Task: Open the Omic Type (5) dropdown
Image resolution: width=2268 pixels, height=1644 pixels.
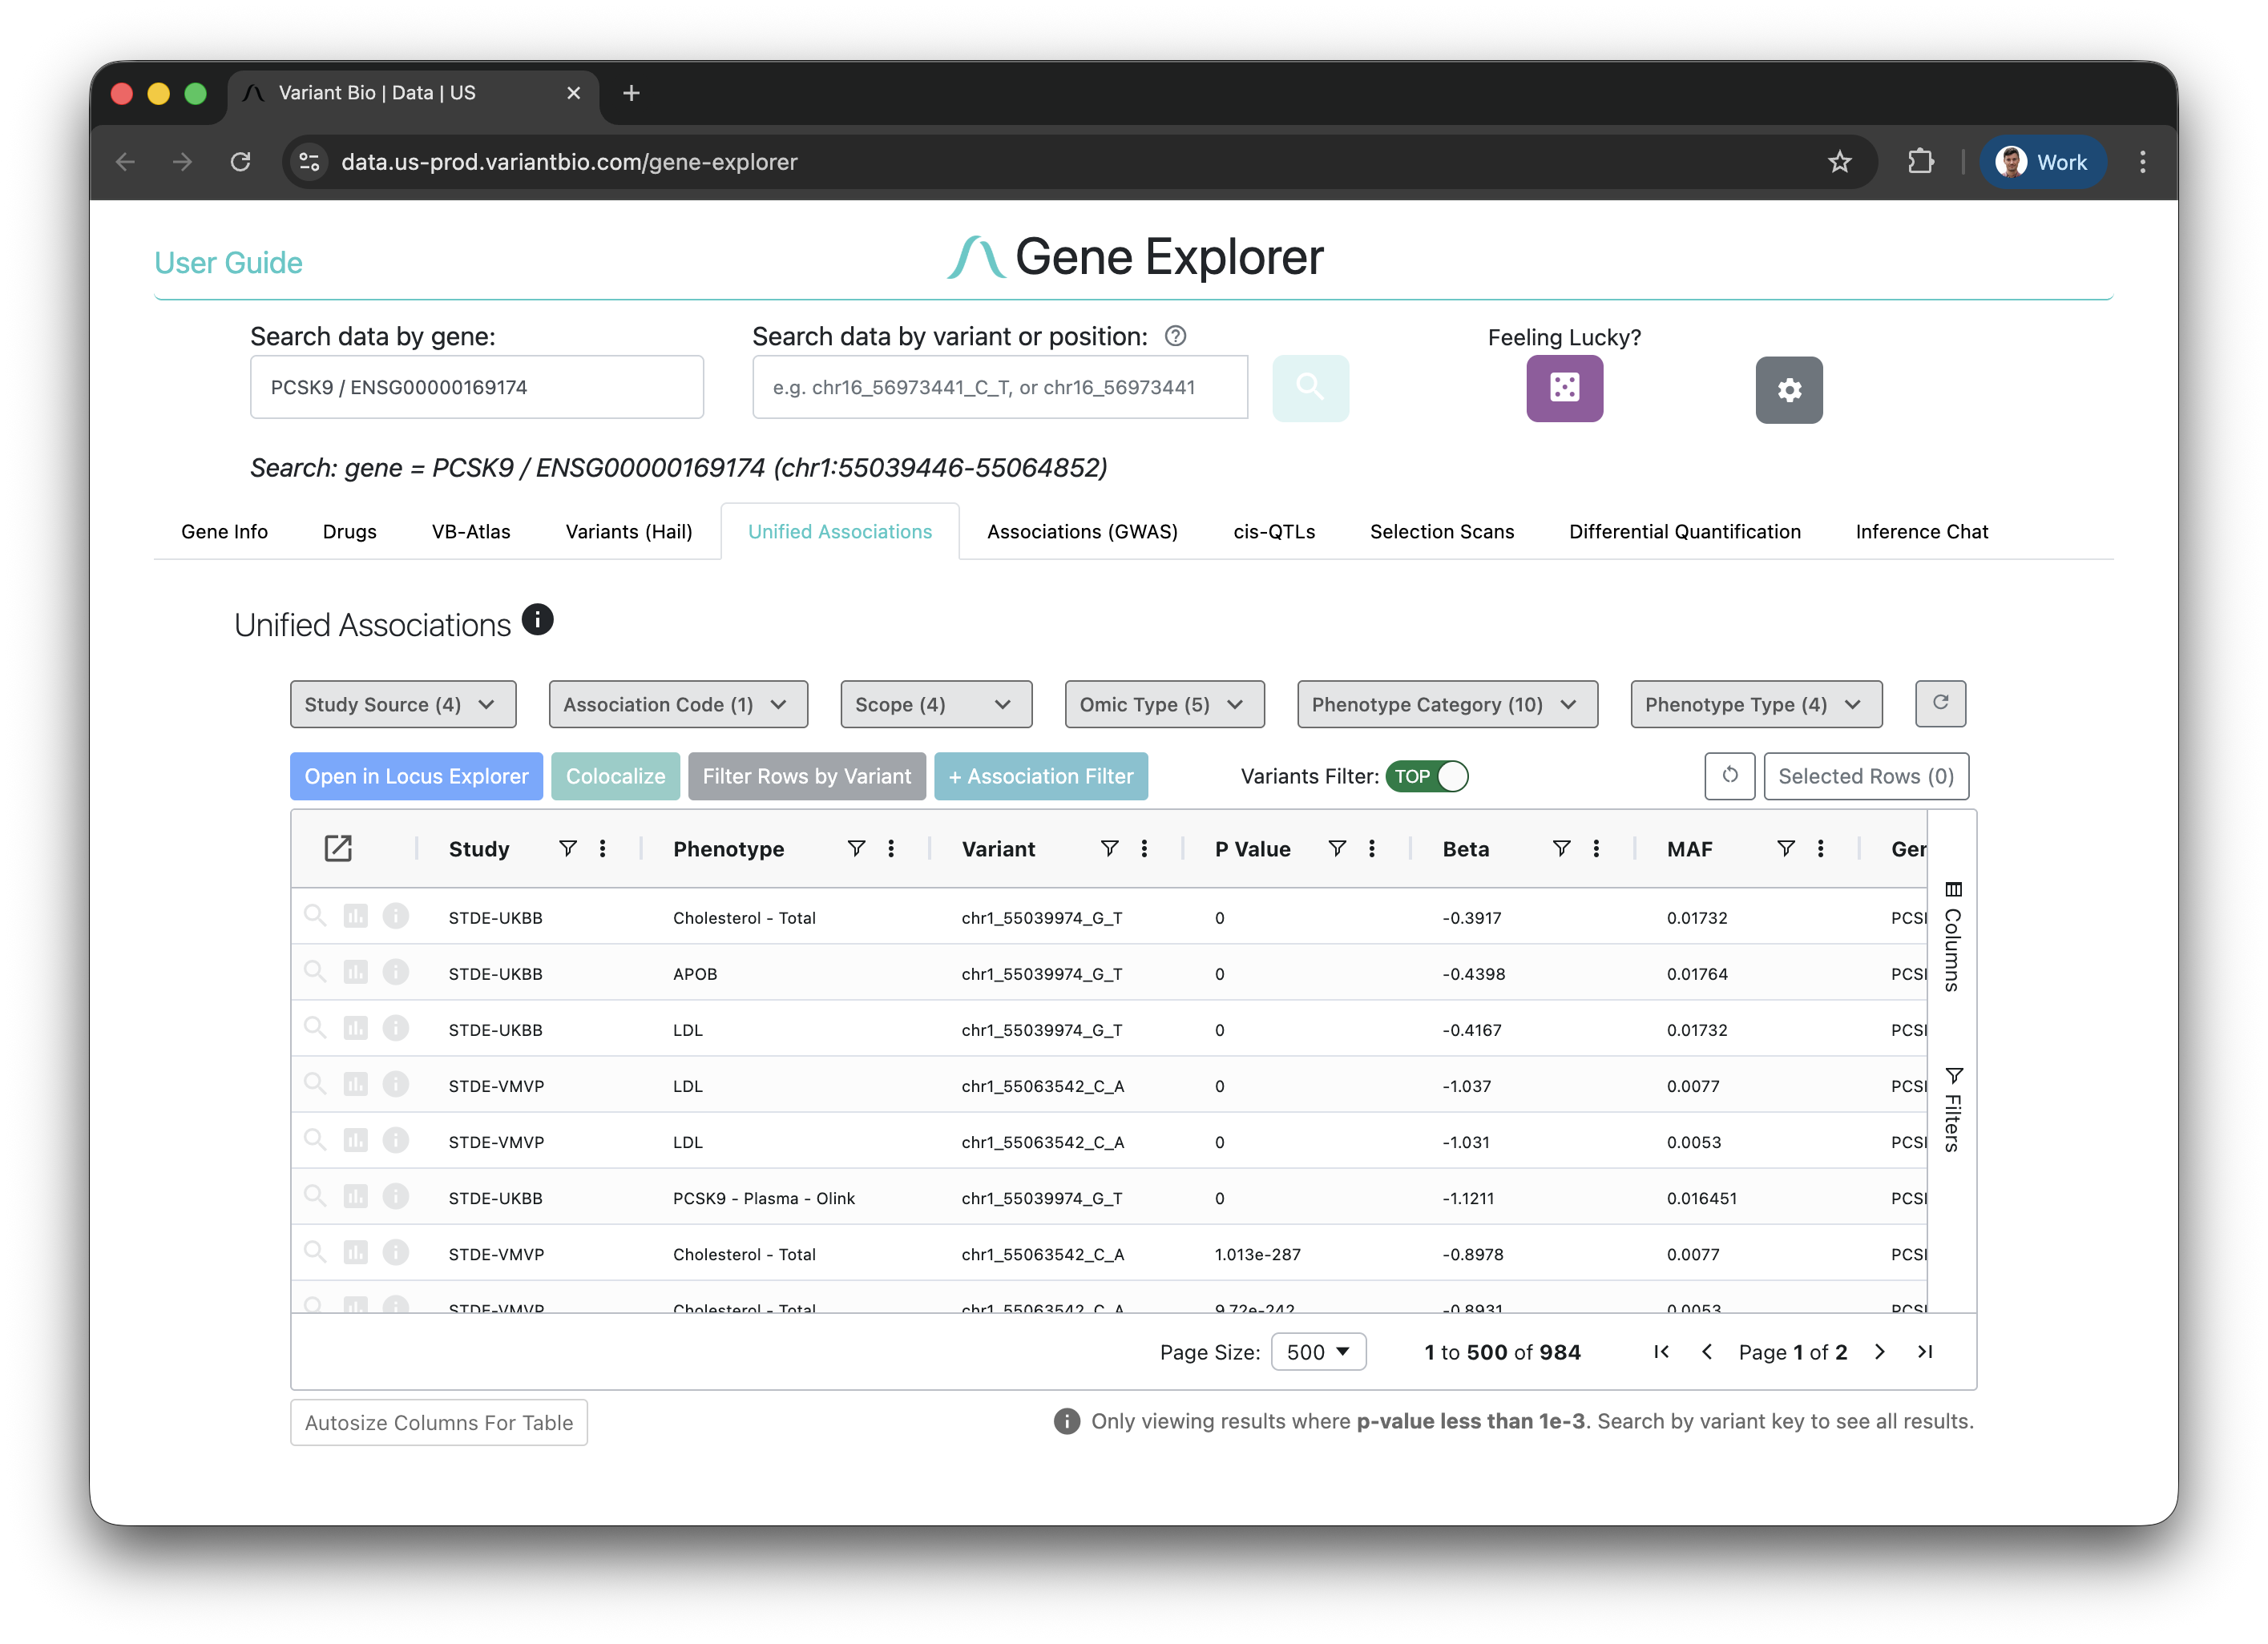Action: (1163, 703)
